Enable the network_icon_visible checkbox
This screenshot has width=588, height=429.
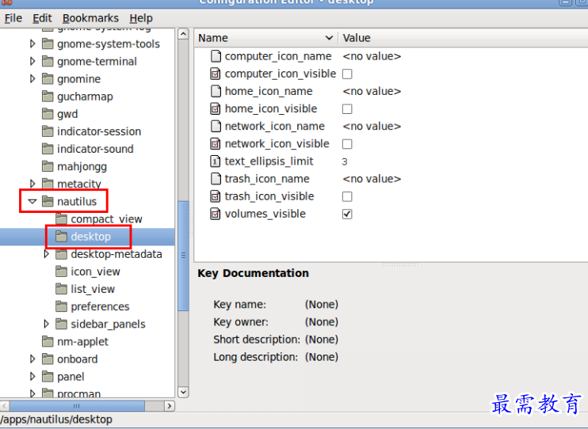(347, 144)
